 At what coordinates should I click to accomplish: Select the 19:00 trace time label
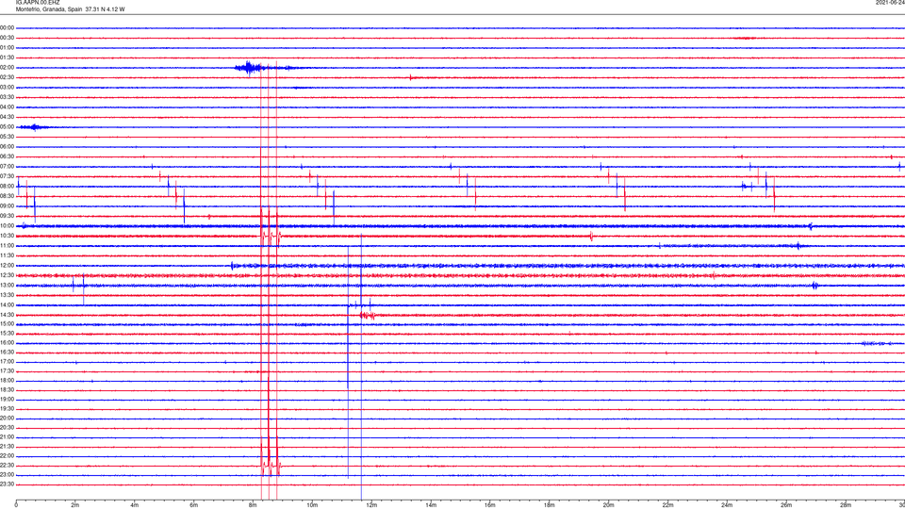click(x=7, y=400)
